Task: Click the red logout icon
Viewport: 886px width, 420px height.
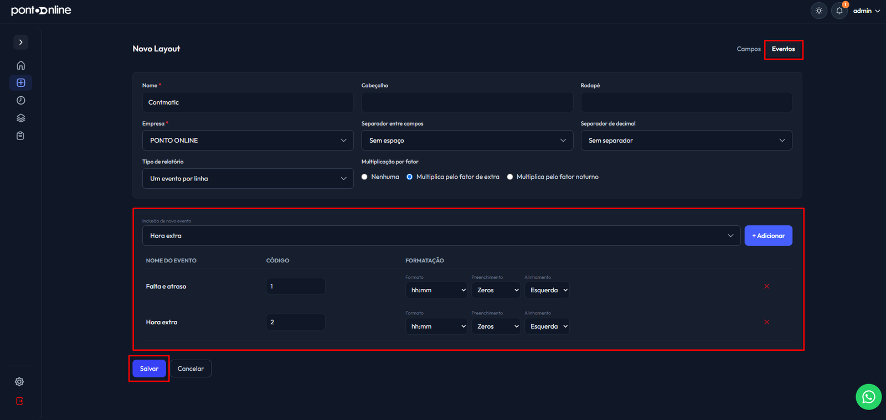Action: 19,401
